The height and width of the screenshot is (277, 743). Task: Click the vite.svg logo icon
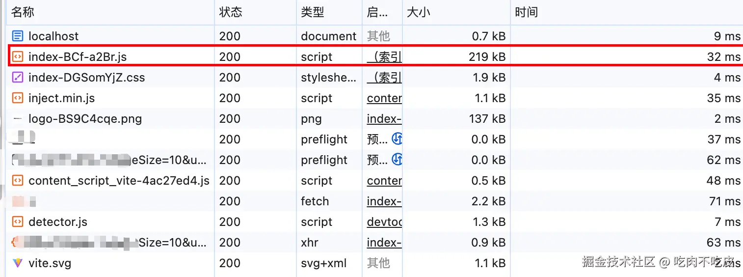pos(18,263)
